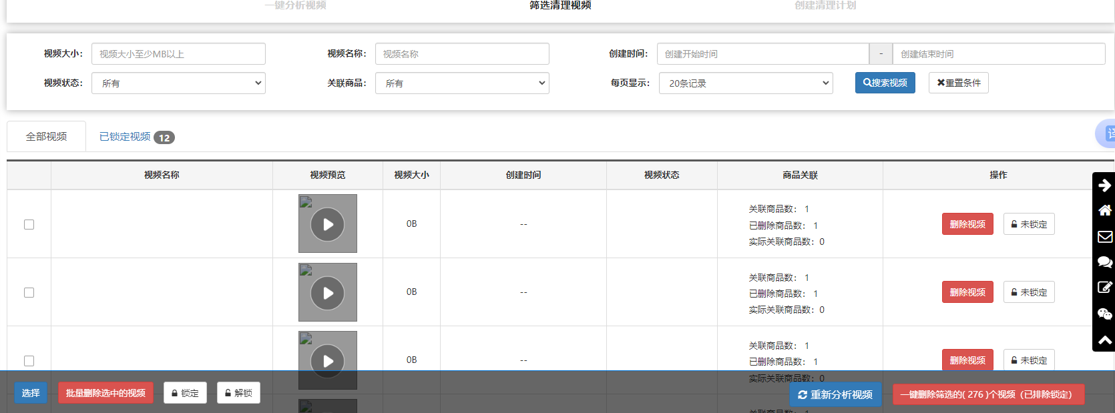1115x413 pixels.
Task: Click the blue translate floating icon
Action: (1107, 134)
